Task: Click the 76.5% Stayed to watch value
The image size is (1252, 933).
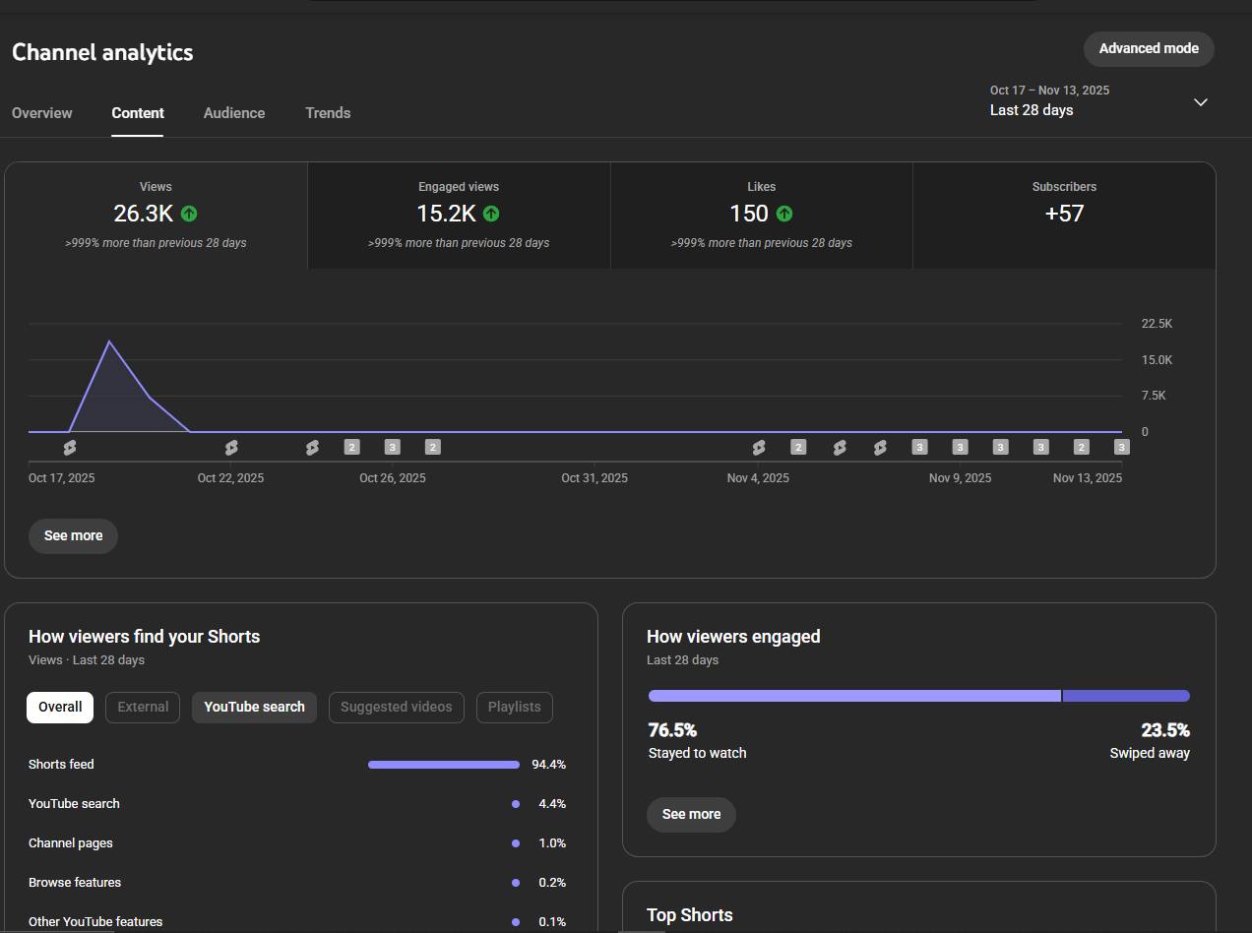Action: (x=672, y=730)
